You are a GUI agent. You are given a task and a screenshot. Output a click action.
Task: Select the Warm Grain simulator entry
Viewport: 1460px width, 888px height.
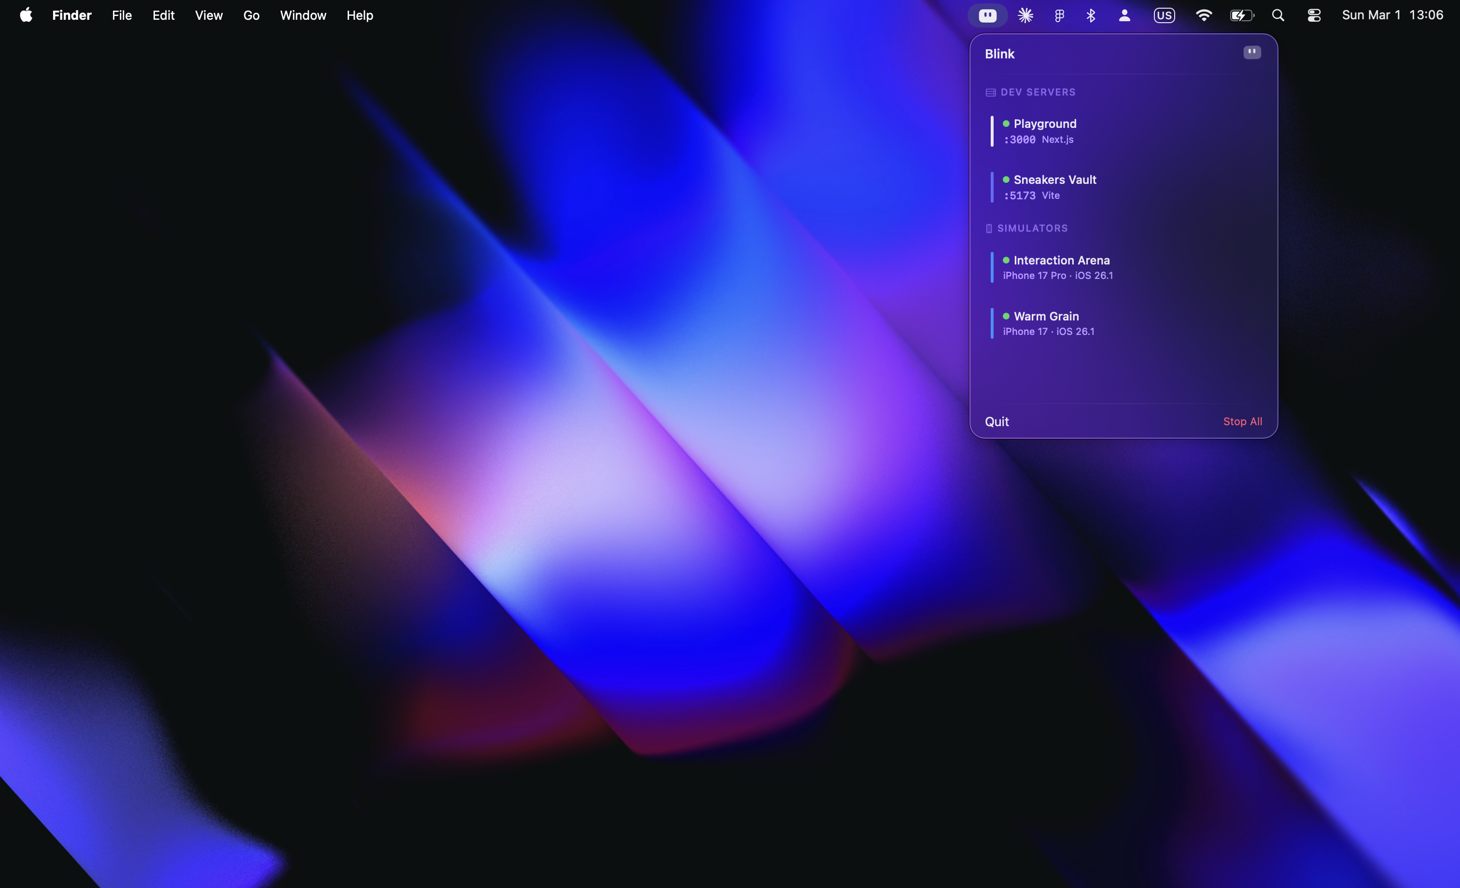[x=1046, y=323]
